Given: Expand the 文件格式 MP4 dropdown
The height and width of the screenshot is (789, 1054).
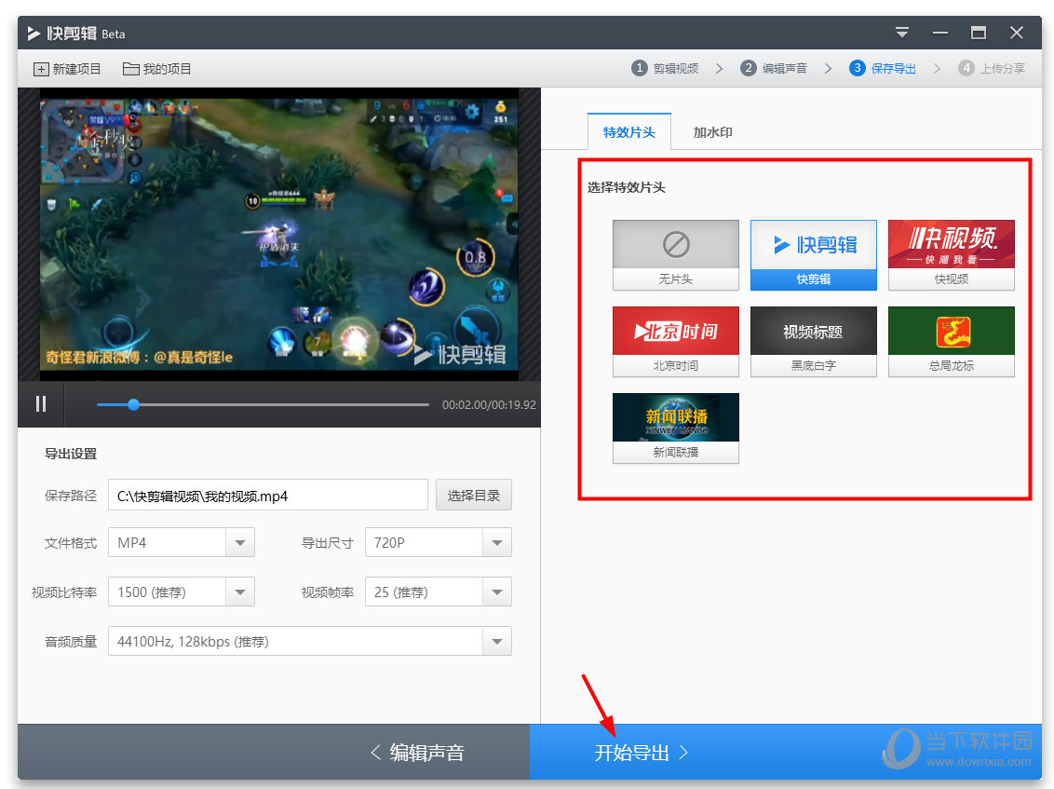Looking at the screenshot, I should [240, 542].
